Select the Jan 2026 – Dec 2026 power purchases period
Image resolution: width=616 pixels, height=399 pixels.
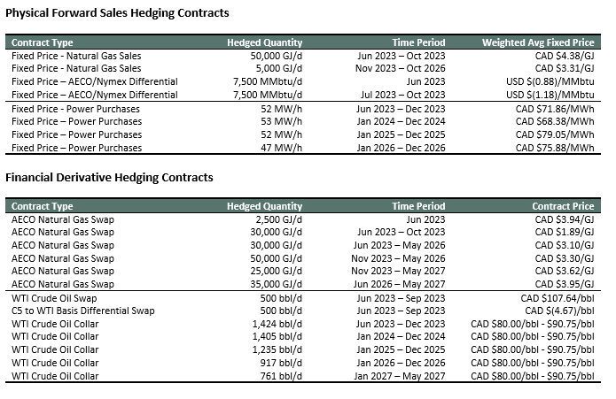(401, 148)
